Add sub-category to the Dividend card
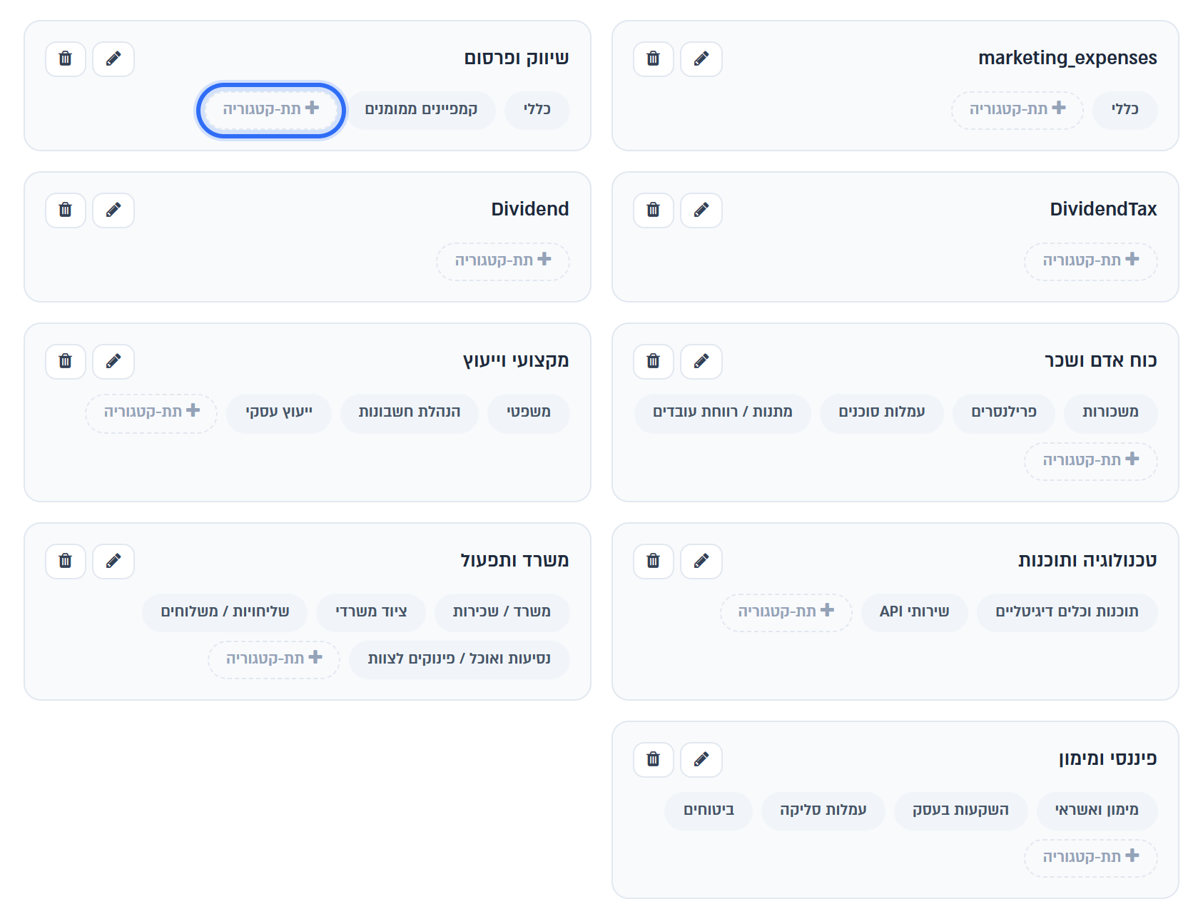This screenshot has height=919, width=1203. 503,261
